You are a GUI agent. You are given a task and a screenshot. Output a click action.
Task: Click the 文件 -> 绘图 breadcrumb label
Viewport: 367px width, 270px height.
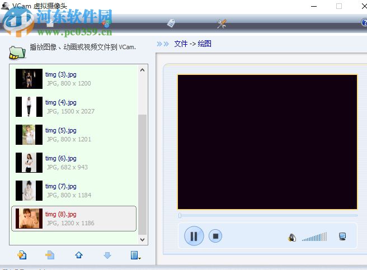(x=192, y=44)
